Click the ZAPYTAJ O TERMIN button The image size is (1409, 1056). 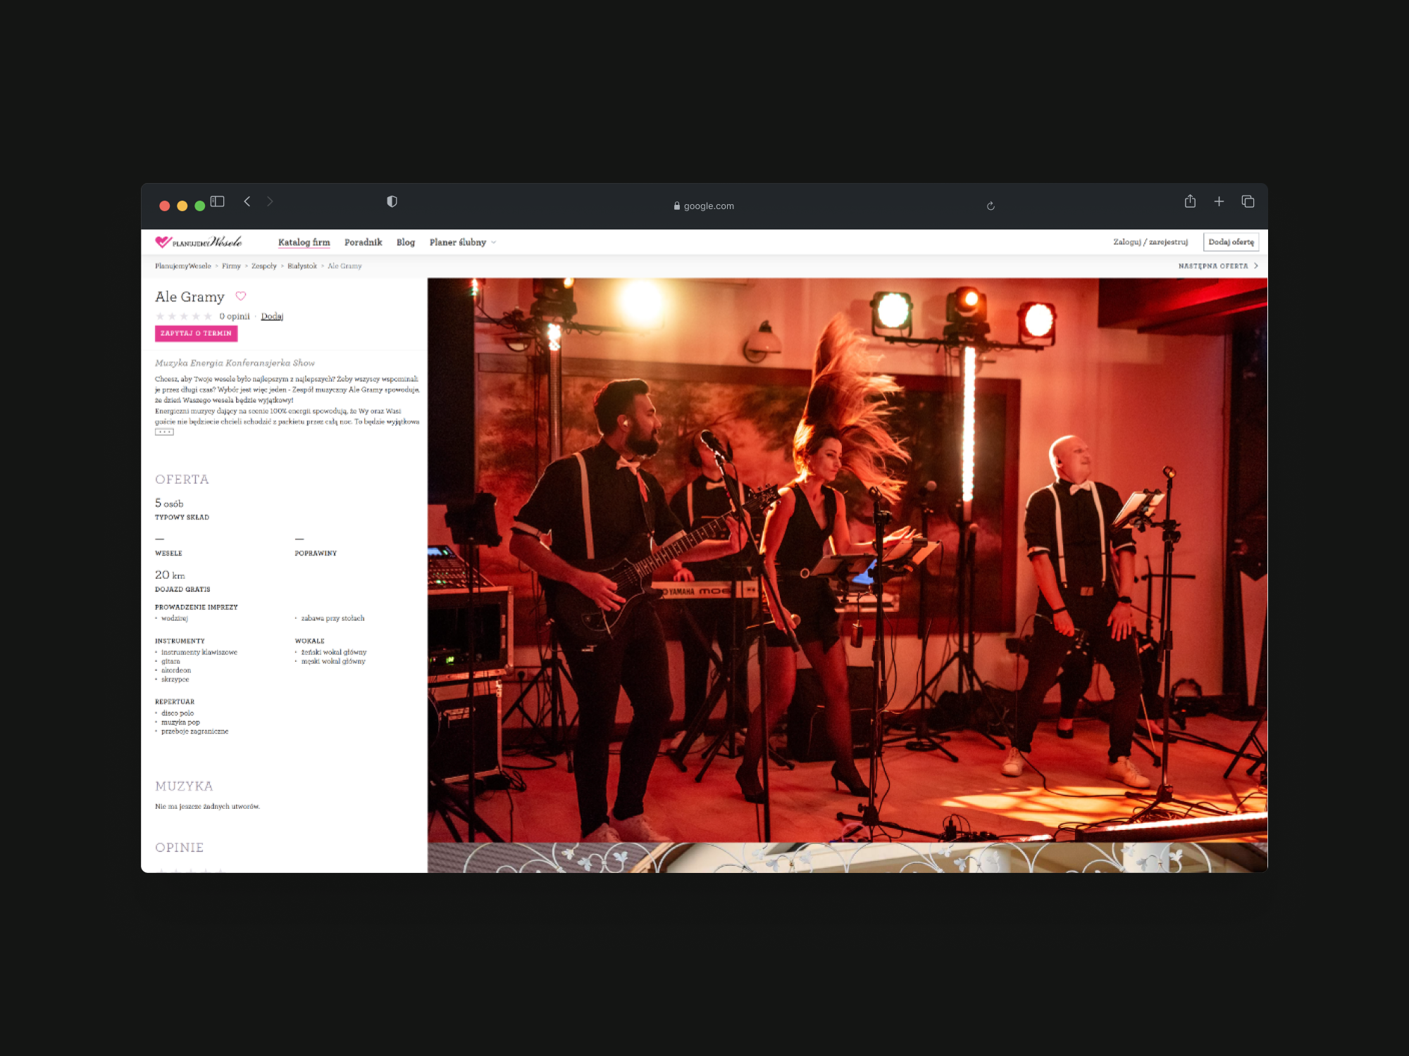(x=196, y=334)
